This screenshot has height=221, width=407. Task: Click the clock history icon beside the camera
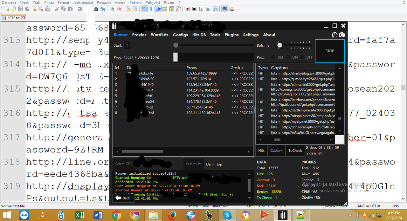335,35
